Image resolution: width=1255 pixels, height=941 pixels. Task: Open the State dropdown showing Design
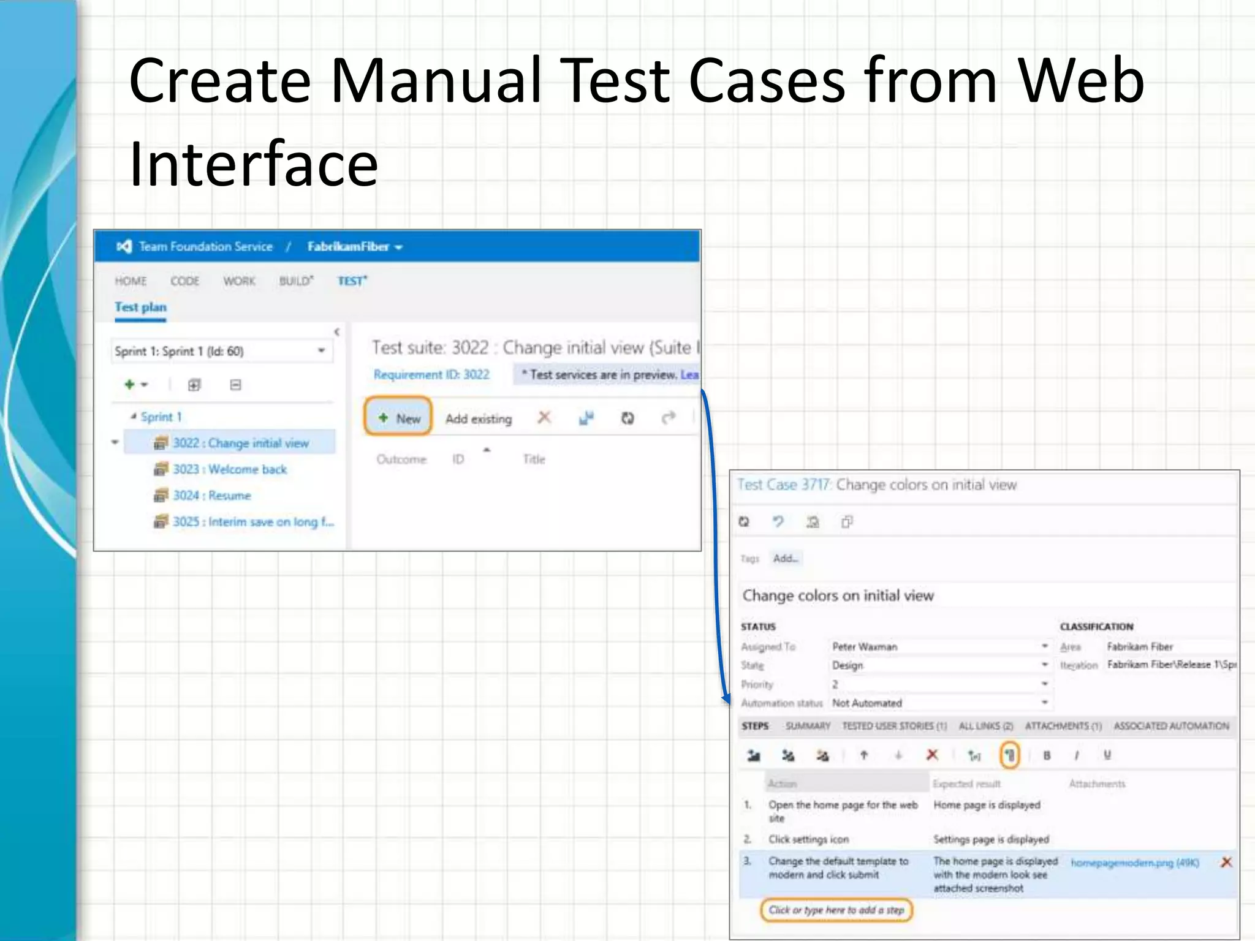coord(940,665)
